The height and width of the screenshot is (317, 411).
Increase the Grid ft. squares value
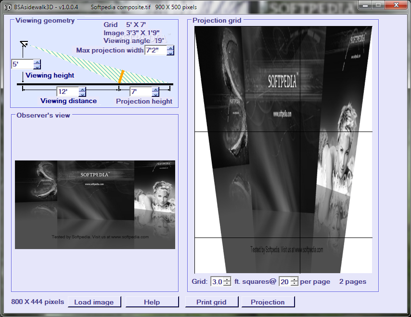pyautogui.click(x=228, y=279)
